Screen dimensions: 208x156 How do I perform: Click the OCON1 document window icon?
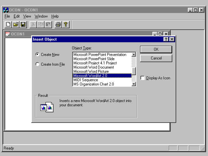[8, 34]
